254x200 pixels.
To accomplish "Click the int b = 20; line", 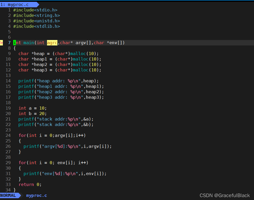I will pos(32,114).
